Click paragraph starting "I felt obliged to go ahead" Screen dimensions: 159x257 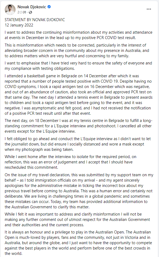point(78,144)
